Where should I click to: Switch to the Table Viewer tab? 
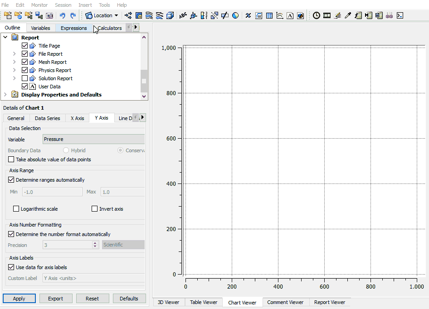204,302
